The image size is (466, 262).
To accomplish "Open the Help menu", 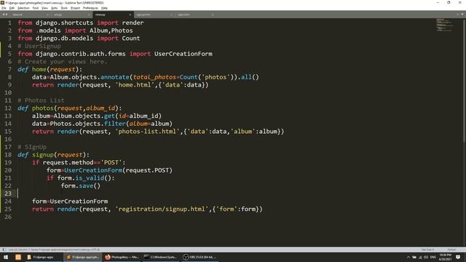I will click(x=104, y=8).
